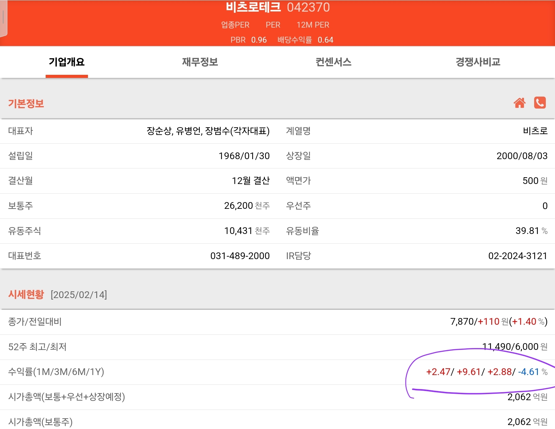
Task: Tap the IR담당 label
Action: 298,256
